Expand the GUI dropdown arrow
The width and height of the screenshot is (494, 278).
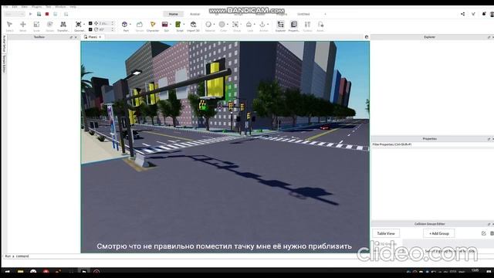point(171,25)
